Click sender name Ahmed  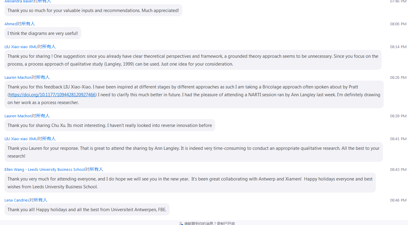point(11,24)
